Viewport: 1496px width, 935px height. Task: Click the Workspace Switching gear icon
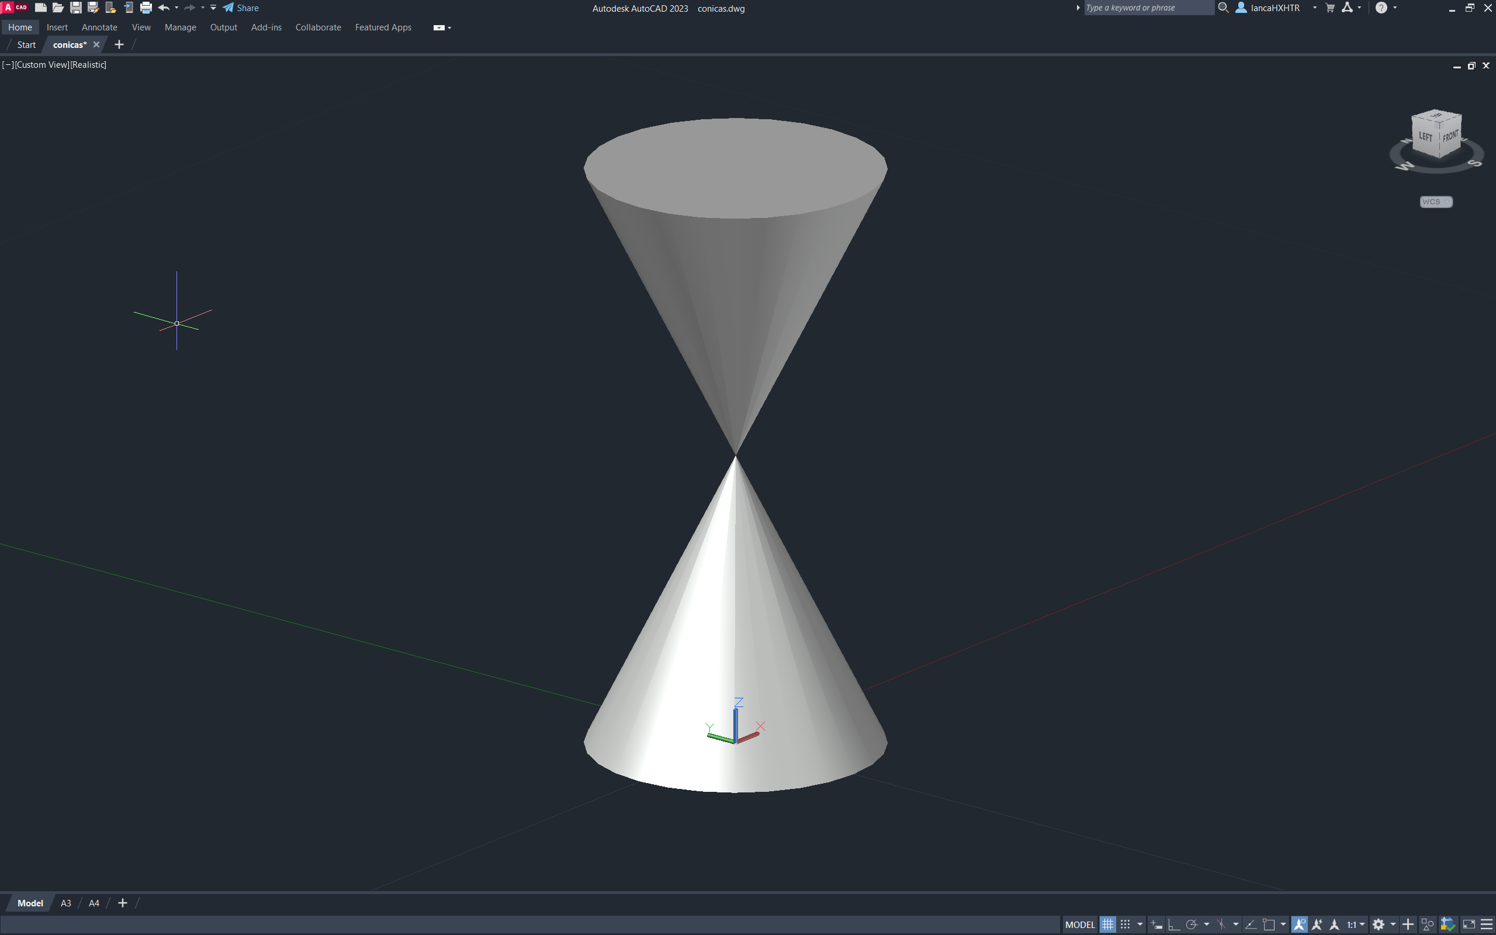(1379, 924)
